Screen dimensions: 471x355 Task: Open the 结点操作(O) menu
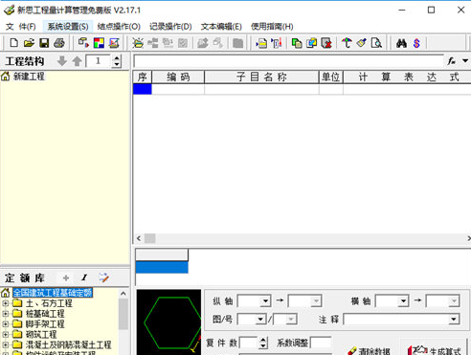(x=119, y=27)
